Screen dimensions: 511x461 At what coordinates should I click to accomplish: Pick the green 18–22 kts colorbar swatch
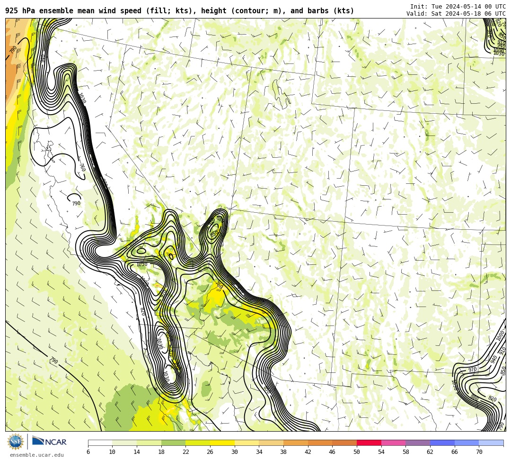173,443
